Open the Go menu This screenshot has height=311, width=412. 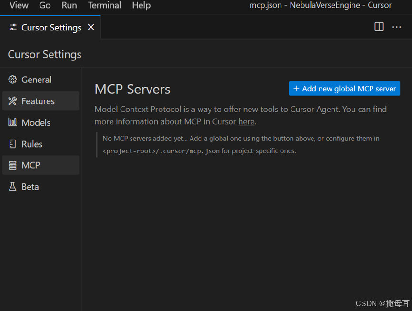point(45,5)
